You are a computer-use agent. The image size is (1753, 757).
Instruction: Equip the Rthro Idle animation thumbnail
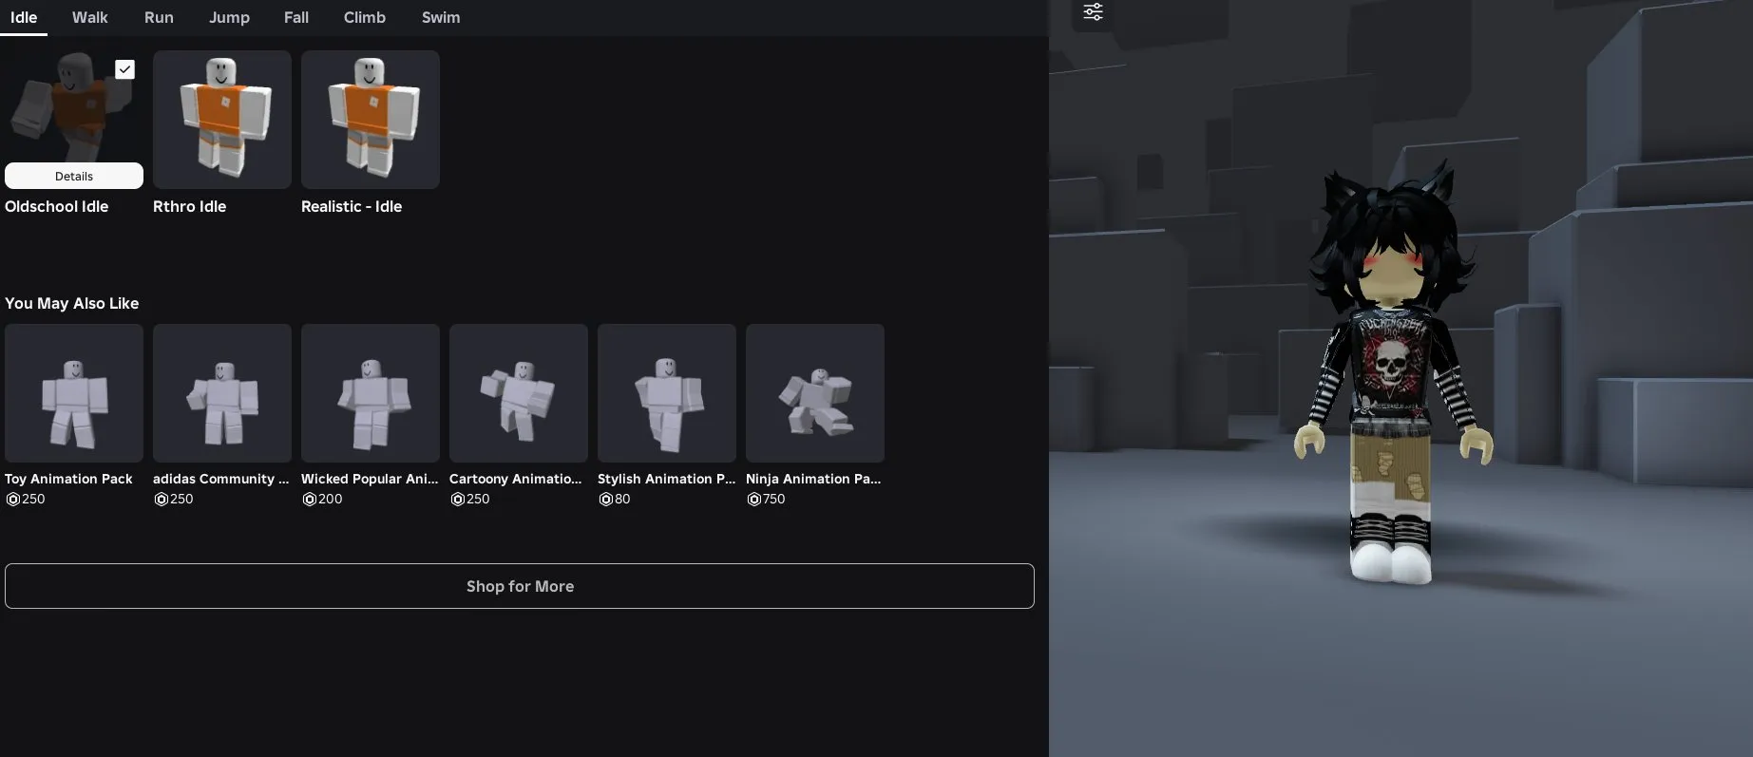pos(221,119)
